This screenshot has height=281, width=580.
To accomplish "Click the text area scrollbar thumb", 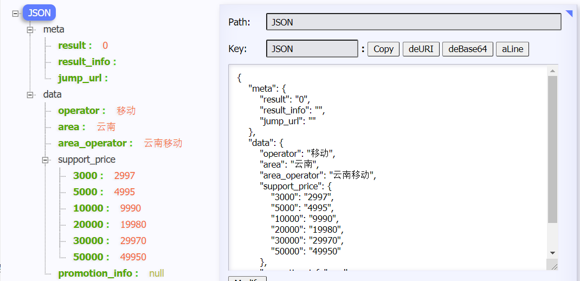I will click(552, 149).
